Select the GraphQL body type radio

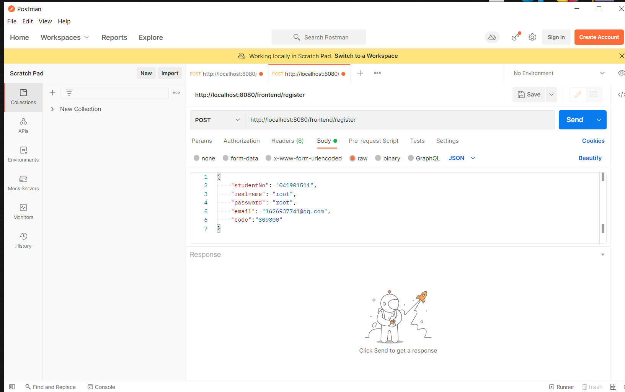[411, 158]
